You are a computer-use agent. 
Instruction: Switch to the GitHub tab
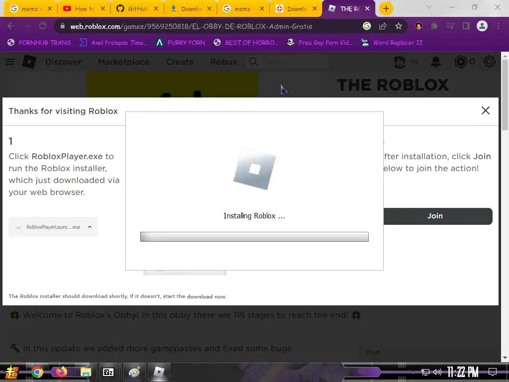[137, 9]
